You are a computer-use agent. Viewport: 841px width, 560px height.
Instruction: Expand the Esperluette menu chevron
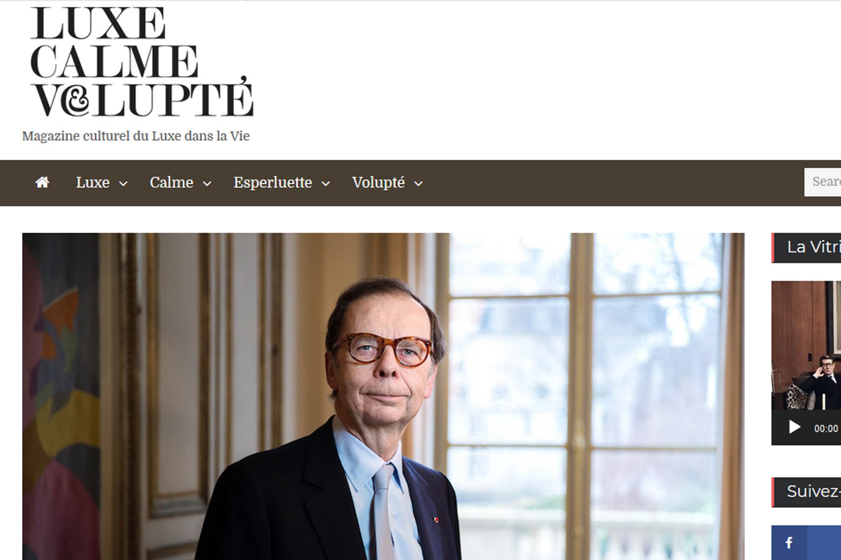[326, 183]
